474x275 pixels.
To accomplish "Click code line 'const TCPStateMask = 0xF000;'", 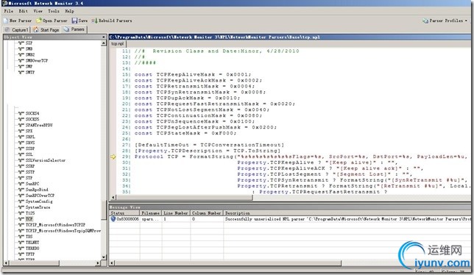I will tap(185, 133).
